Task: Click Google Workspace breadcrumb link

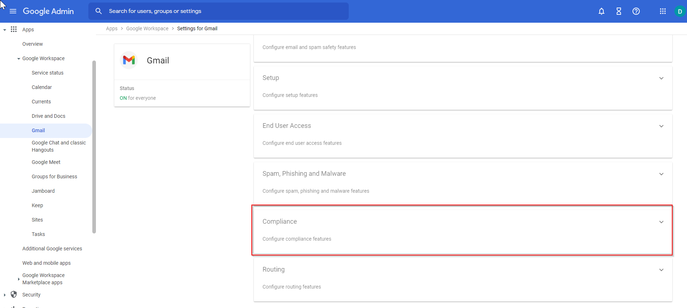Action: coord(147,28)
